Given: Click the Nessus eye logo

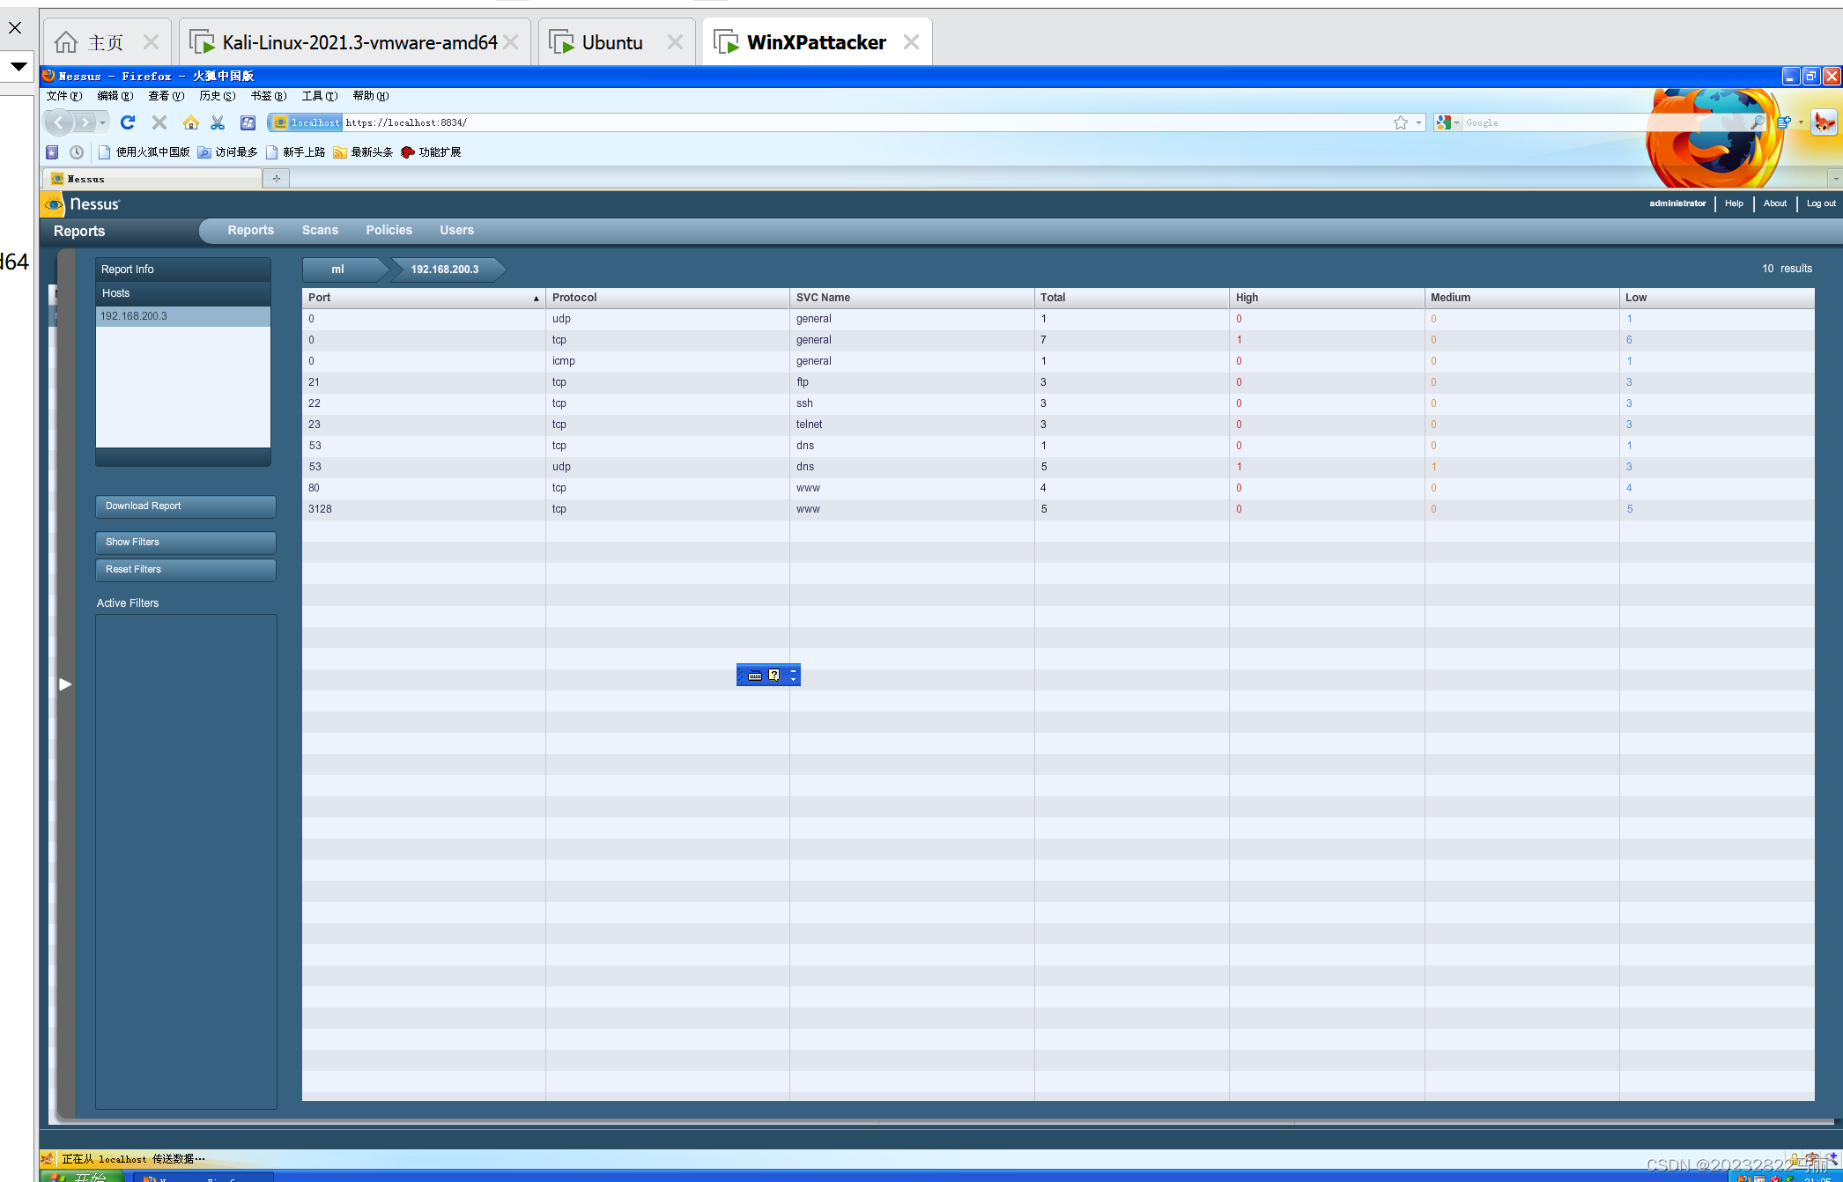Looking at the screenshot, I should coord(55,204).
